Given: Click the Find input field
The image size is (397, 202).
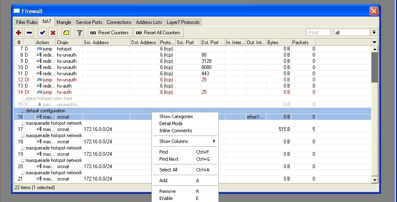Looking at the screenshot, I should point(318,32).
